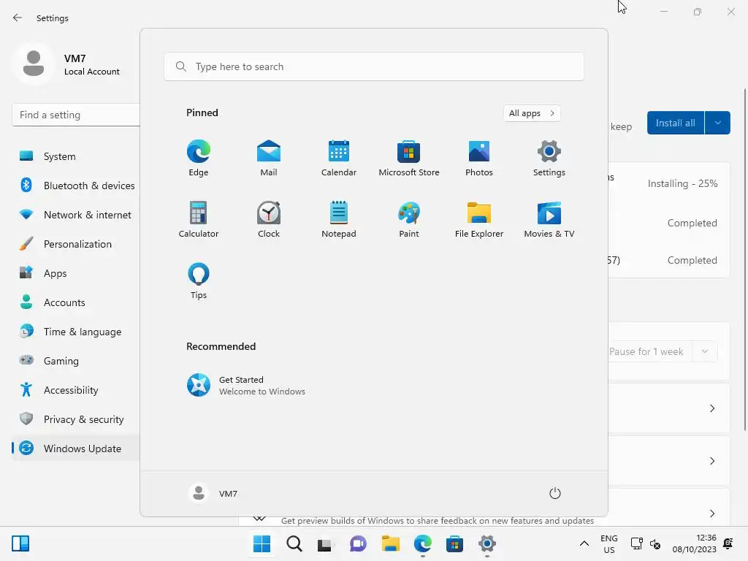Show all apps list
Viewport: 748px width, 561px height.
(x=532, y=113)
